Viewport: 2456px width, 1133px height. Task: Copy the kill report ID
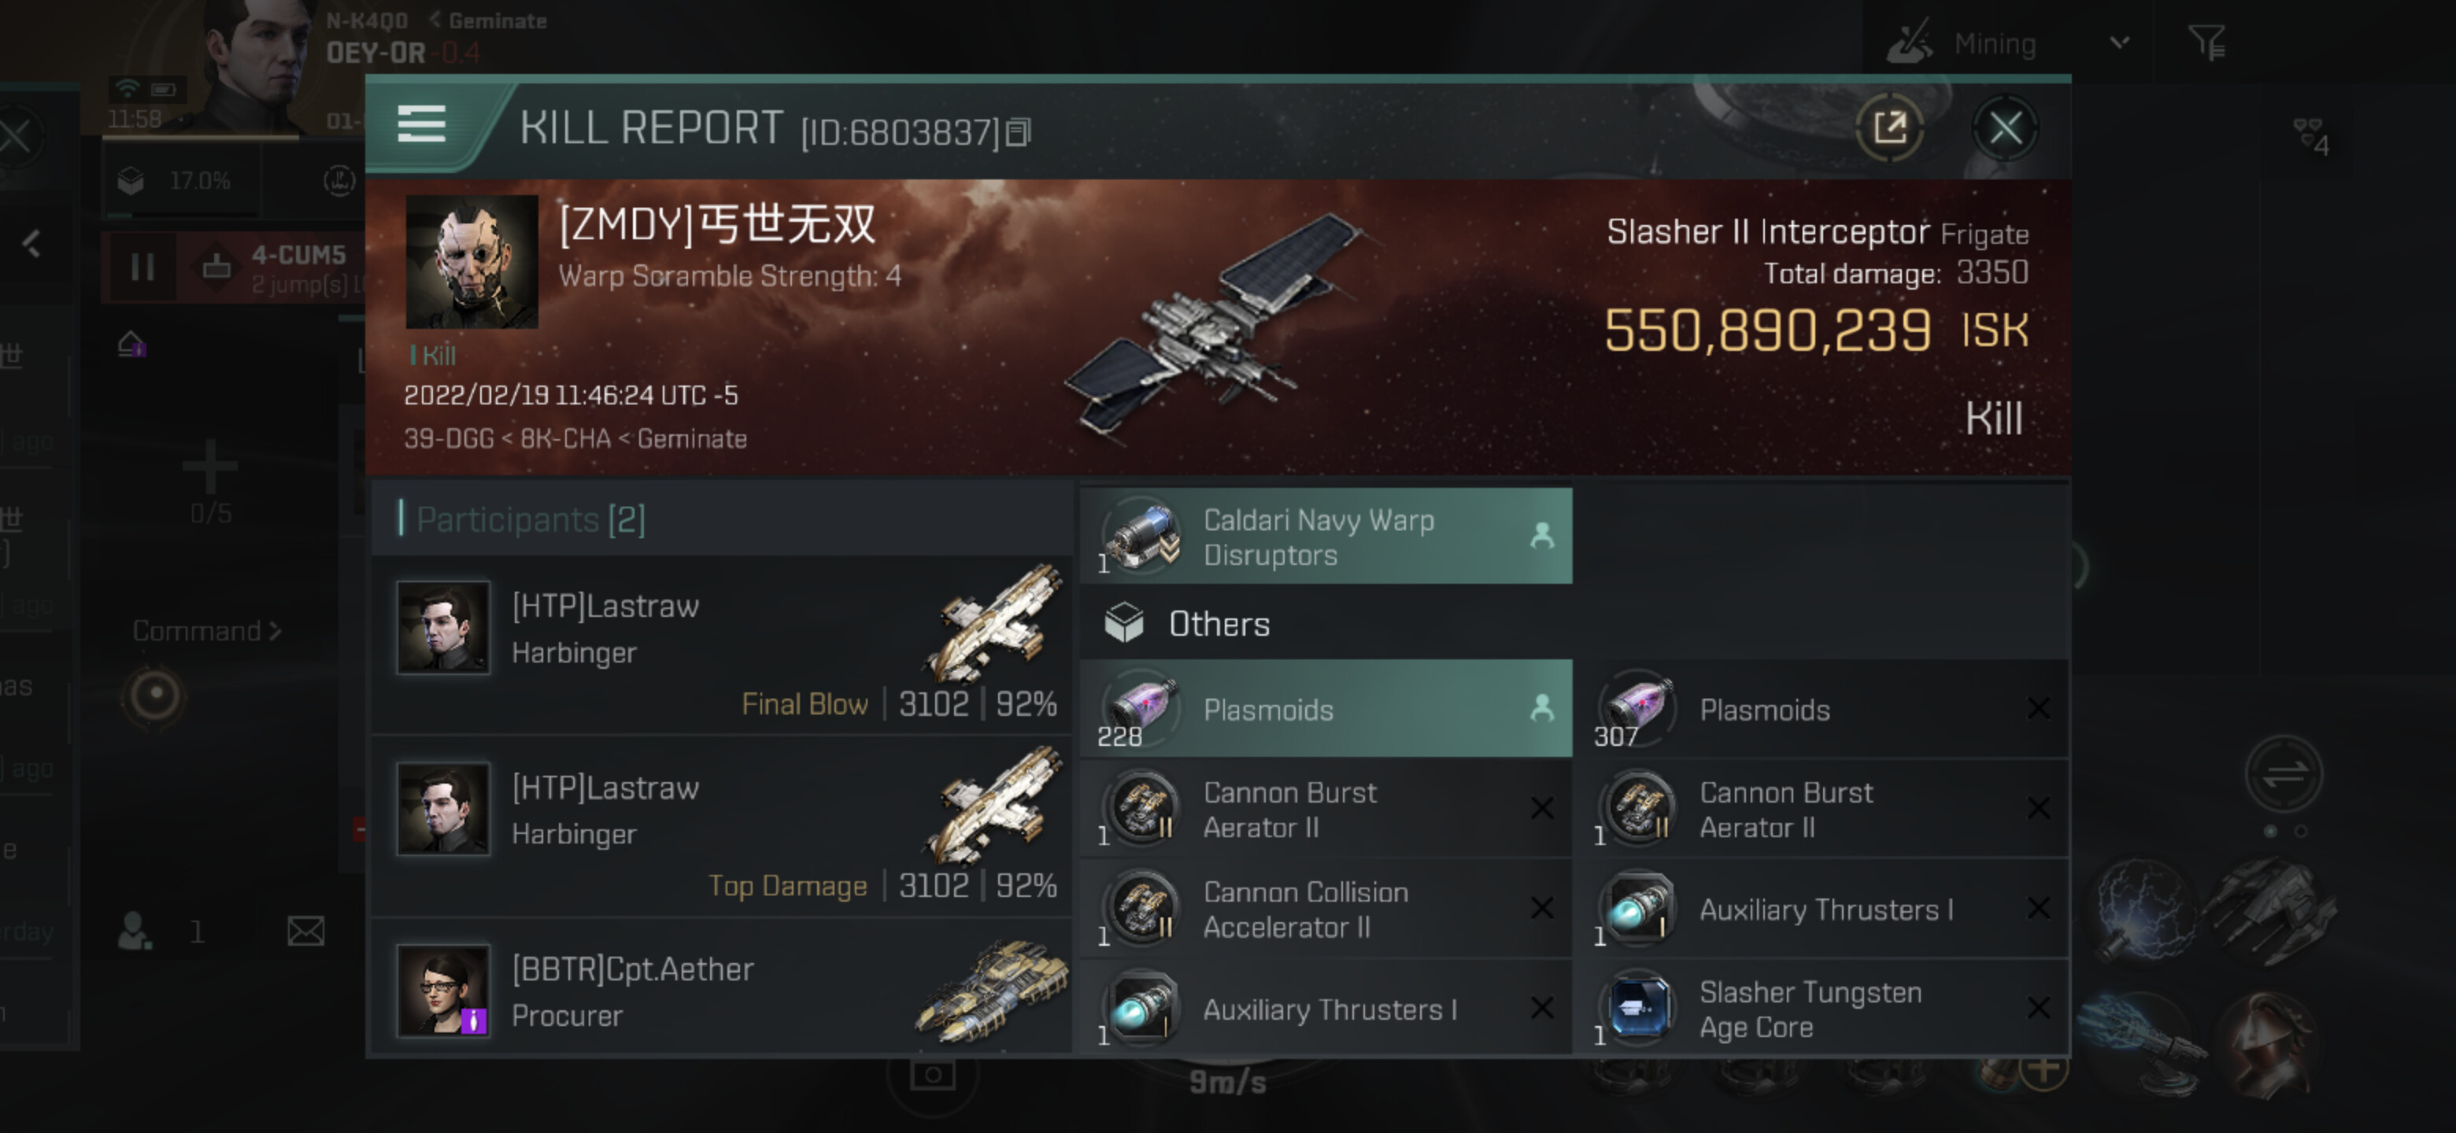pyautogui.click(x=1019, y=132)
